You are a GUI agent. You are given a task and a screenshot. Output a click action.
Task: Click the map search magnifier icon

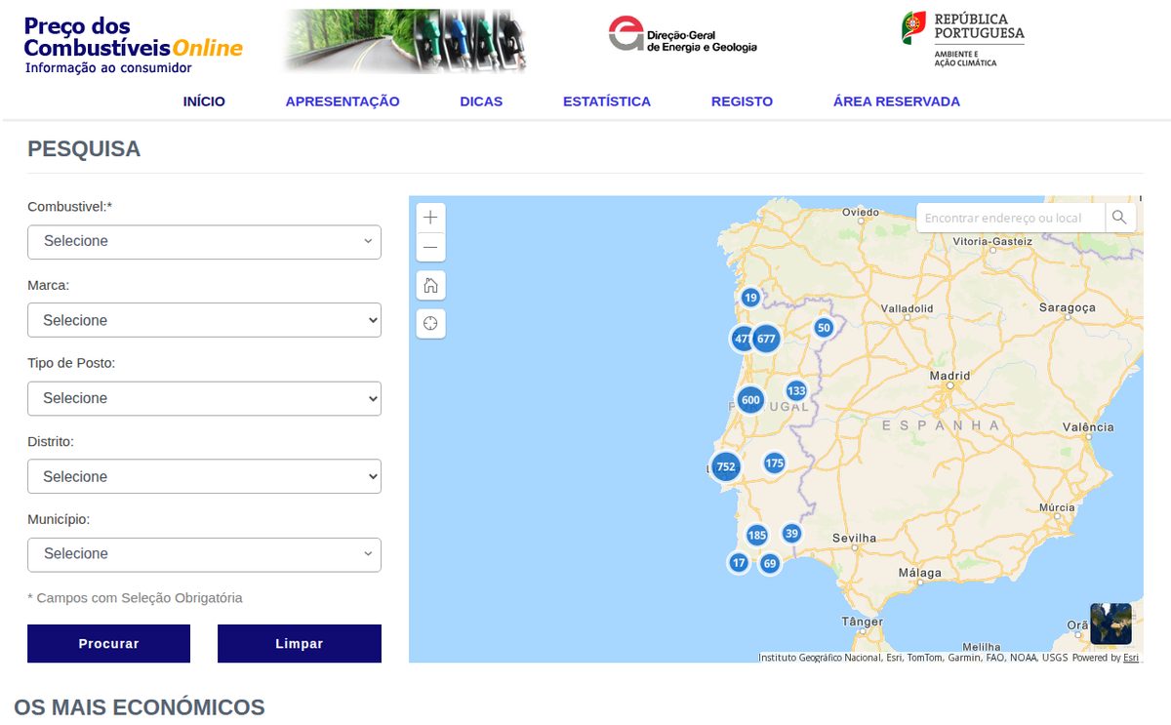coord(1120,218)
